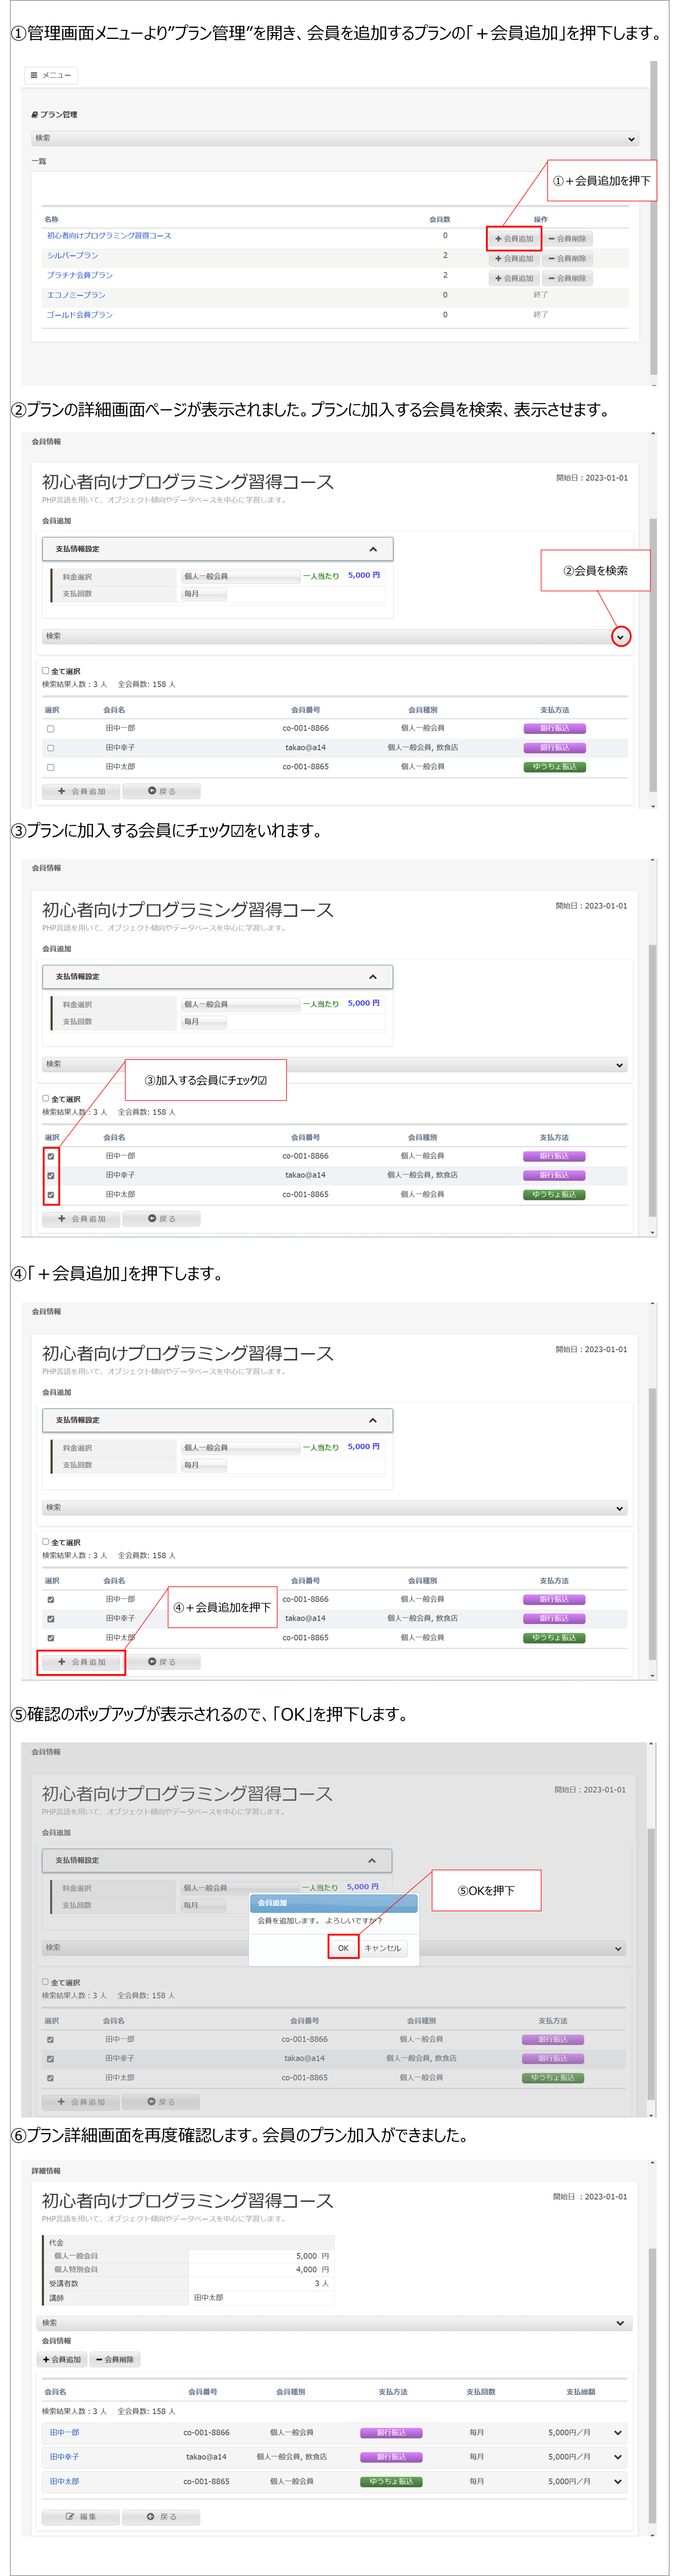Open 田中一郎 member link in step ⑥
The width and height of the screenshot is (674, 2576).
coord(65,2433)
